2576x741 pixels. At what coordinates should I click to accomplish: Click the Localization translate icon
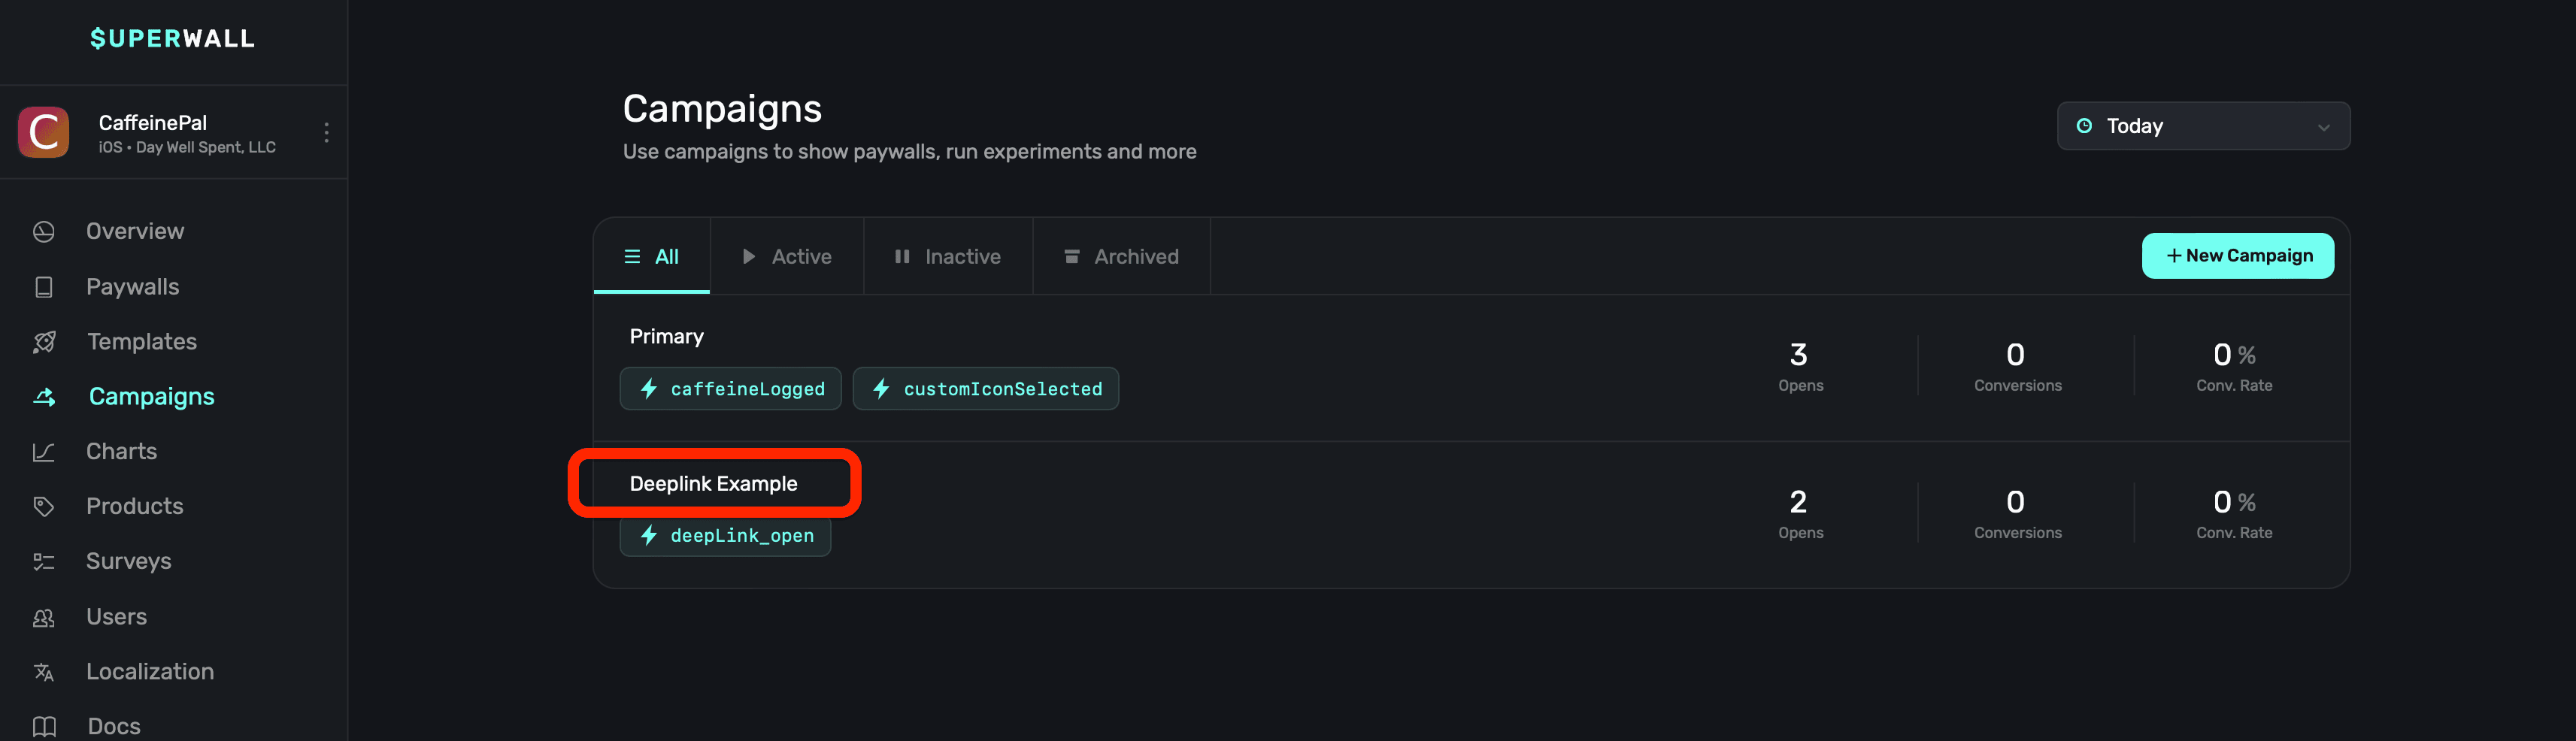tap(44, 672)
